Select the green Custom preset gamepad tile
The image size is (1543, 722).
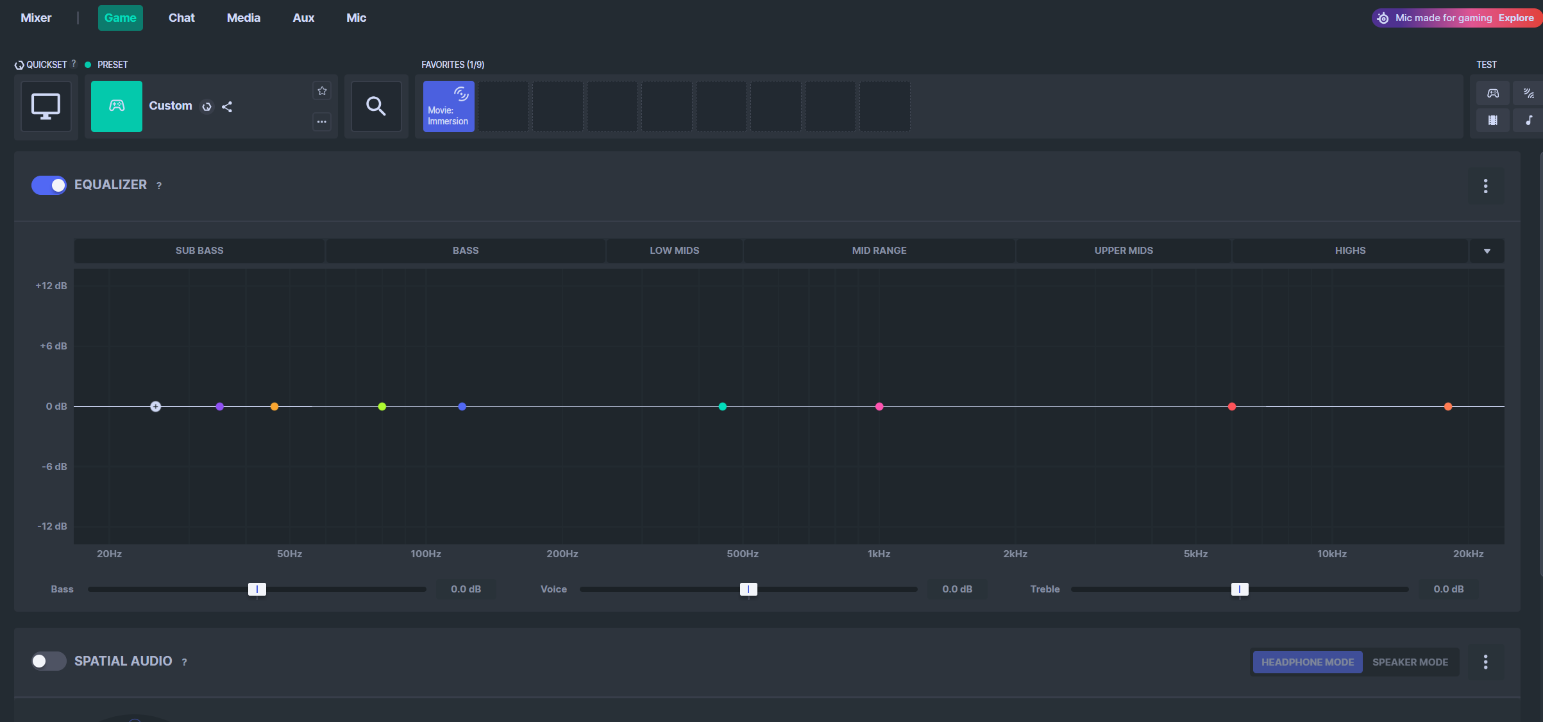[117, 106]
